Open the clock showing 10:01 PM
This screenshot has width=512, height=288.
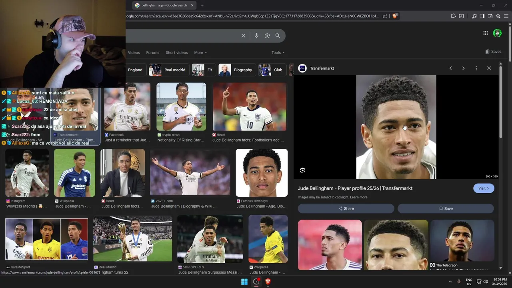[x=499, y=282]
